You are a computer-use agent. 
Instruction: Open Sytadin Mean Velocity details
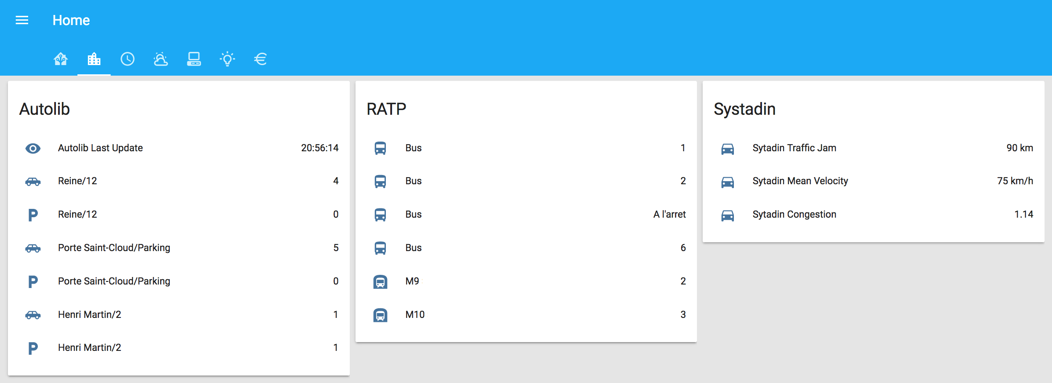(800, 181)
